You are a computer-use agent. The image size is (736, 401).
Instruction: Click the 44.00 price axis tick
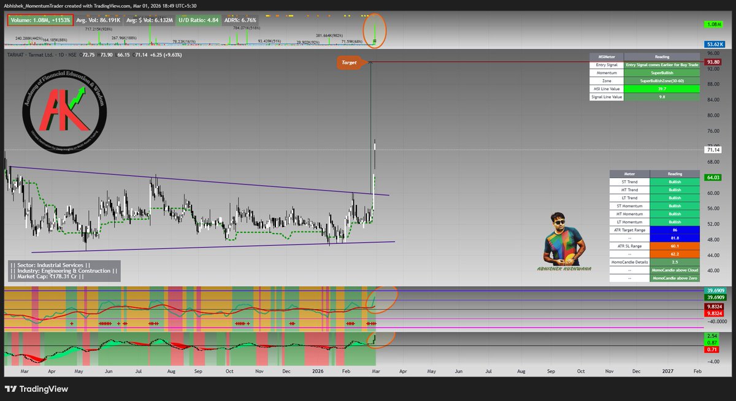tap(713, 255)
